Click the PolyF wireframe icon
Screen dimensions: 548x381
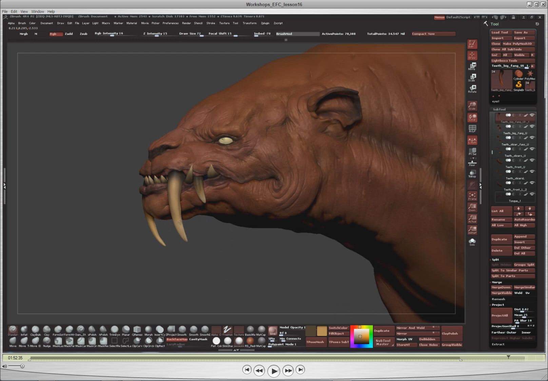point(472,128)
